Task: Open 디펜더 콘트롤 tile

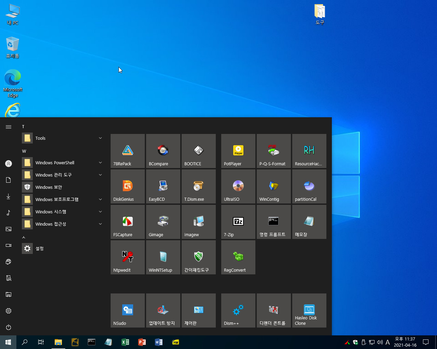Action: click(x=274, y=310)
